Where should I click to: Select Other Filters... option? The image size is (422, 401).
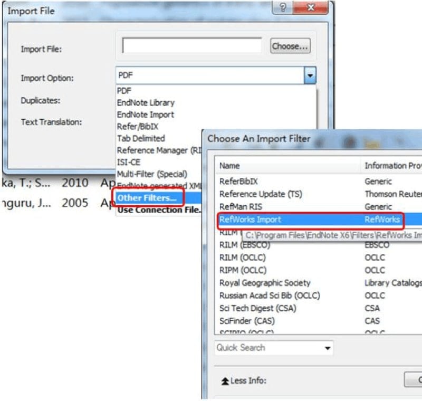147,198
